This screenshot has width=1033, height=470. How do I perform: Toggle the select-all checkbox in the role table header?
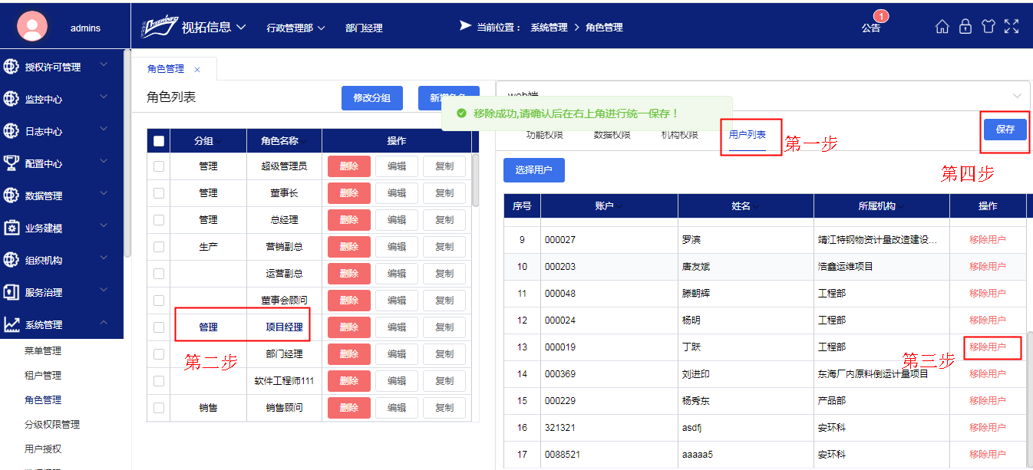click(159, 141)
